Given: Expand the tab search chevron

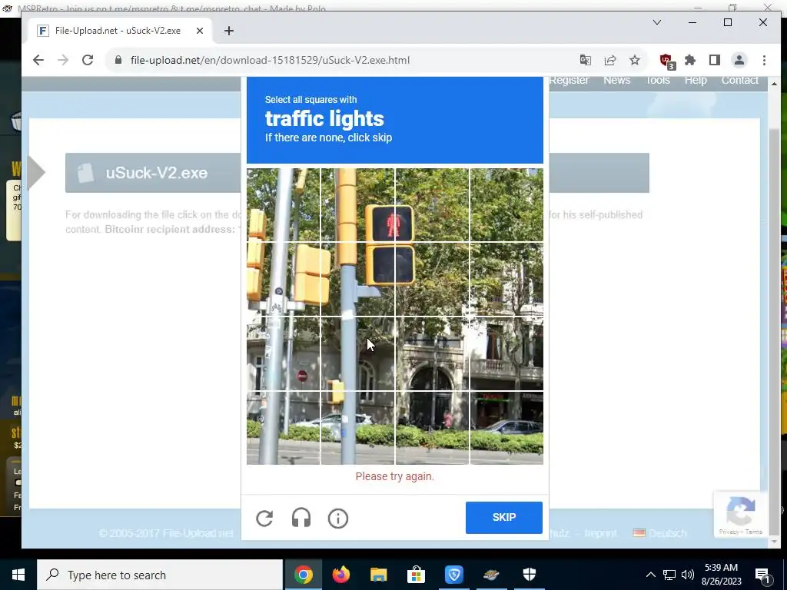Looking at the screenshot, I should pyautogui.click(x=656, y=22).
